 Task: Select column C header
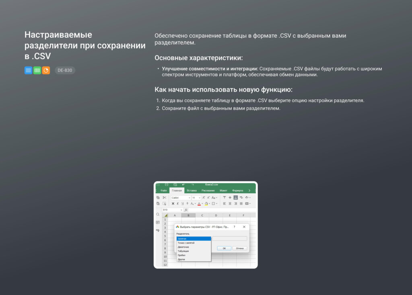coord(202,215)
